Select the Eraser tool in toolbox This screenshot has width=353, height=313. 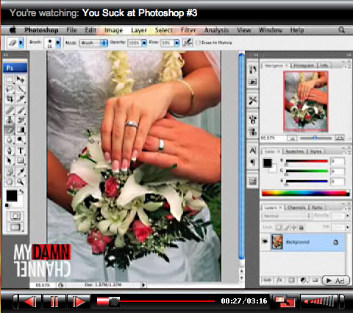[10, 129]
